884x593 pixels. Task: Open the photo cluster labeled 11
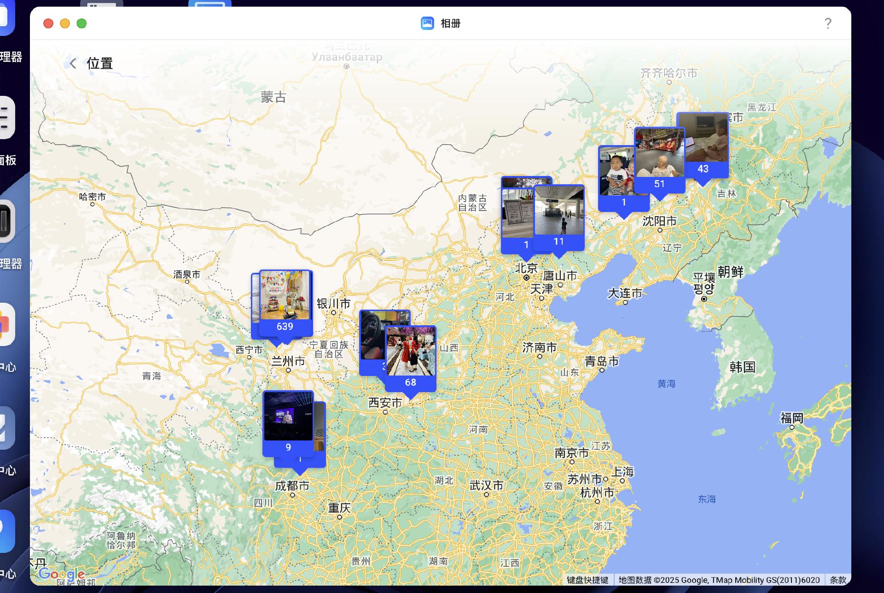[x=559, y=217]
